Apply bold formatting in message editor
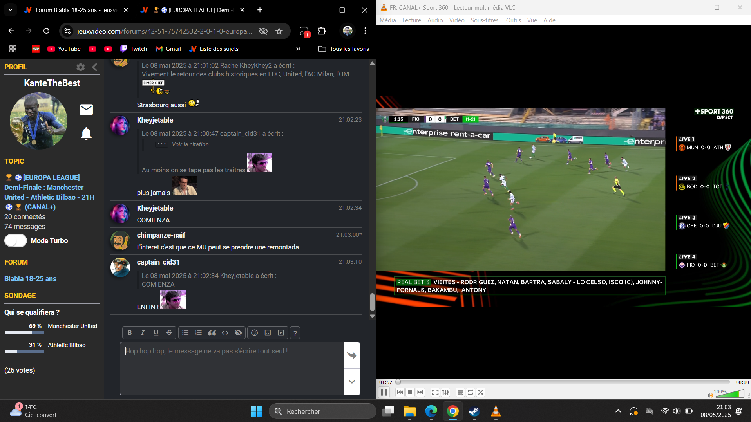Image resolution: width=751 pixels, height=422 pixels. pyautogui.click(x=129, y=333)
